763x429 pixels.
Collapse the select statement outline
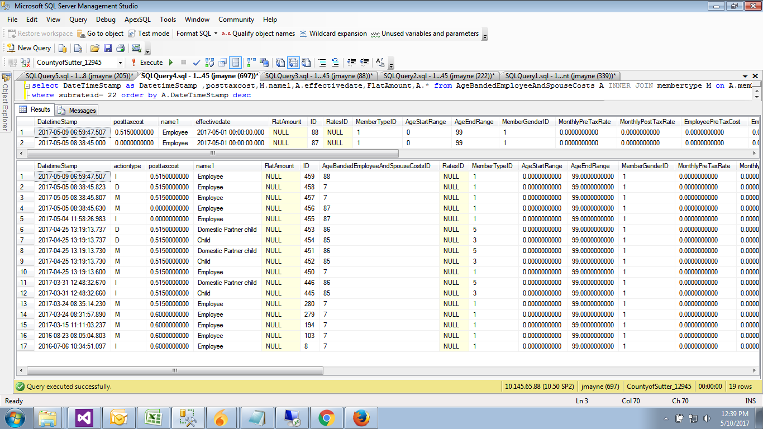coord(28,86)
